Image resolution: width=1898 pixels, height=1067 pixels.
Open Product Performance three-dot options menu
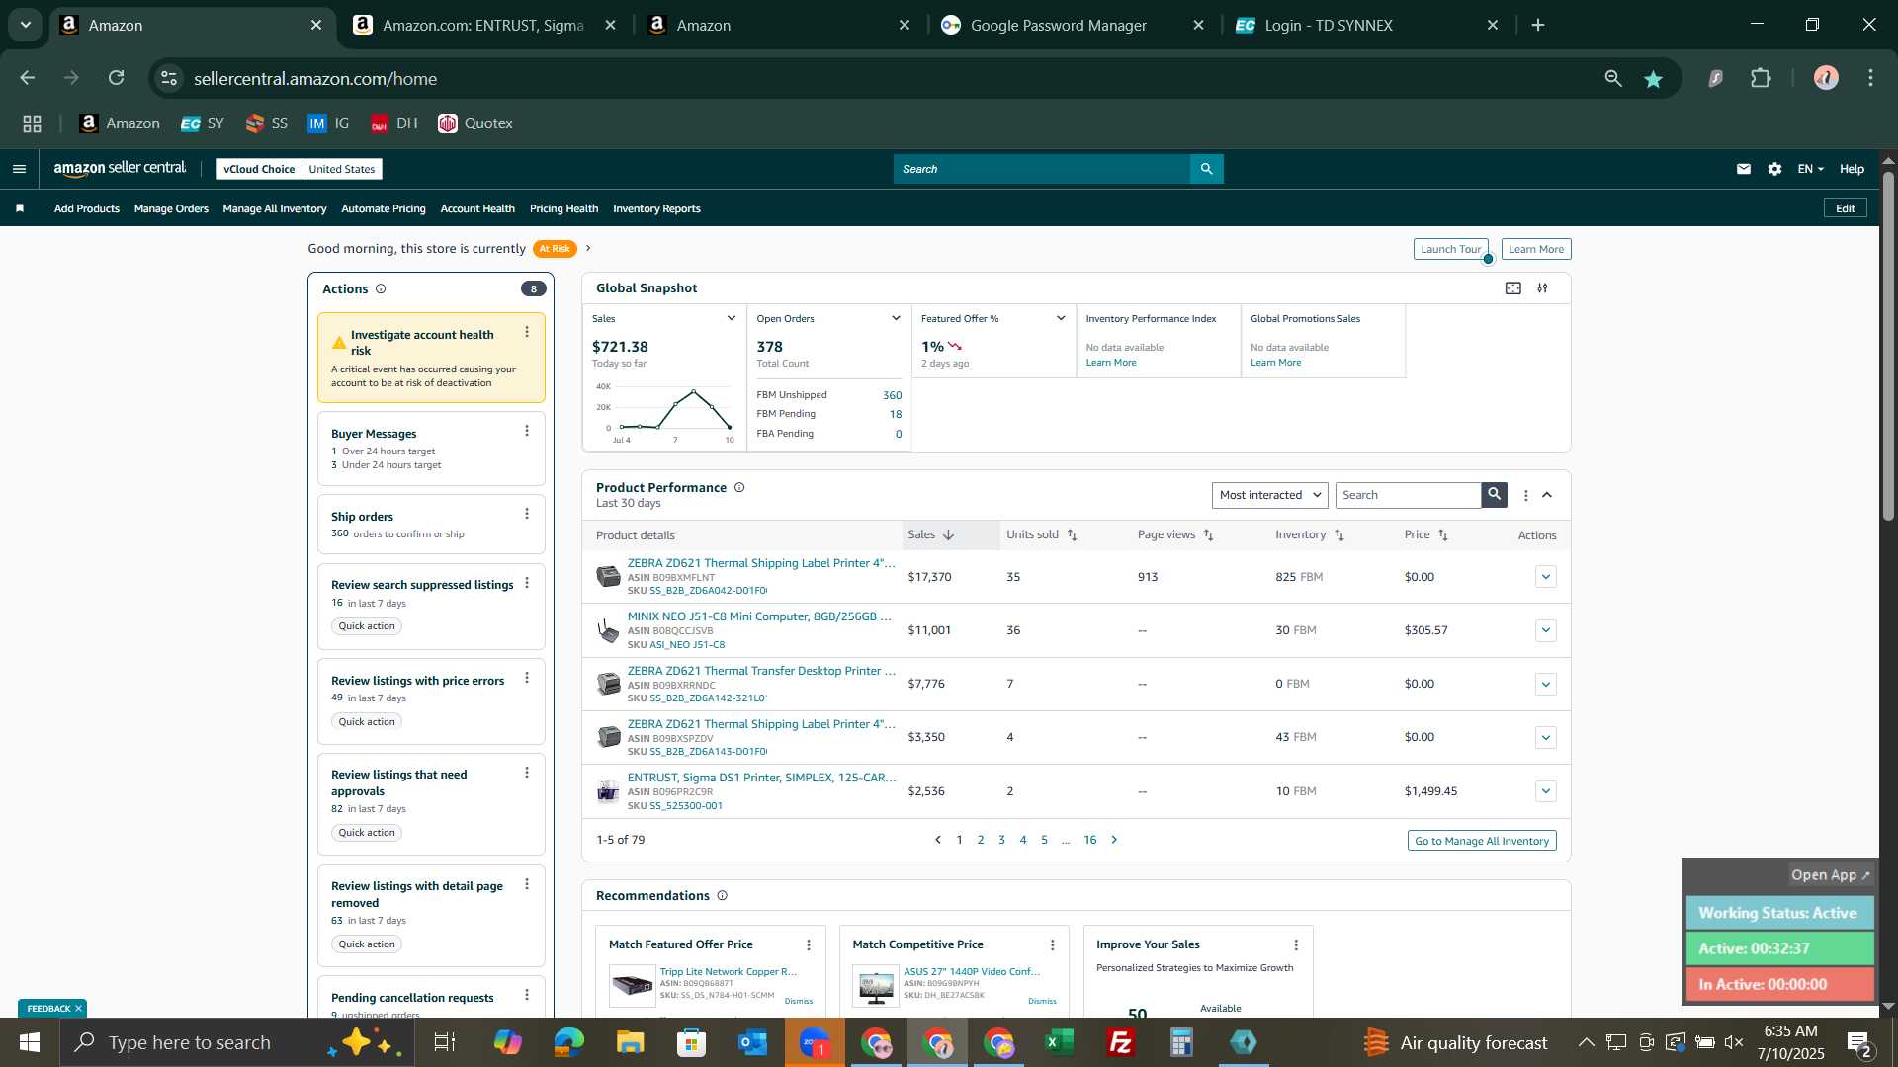(1526, 496)
